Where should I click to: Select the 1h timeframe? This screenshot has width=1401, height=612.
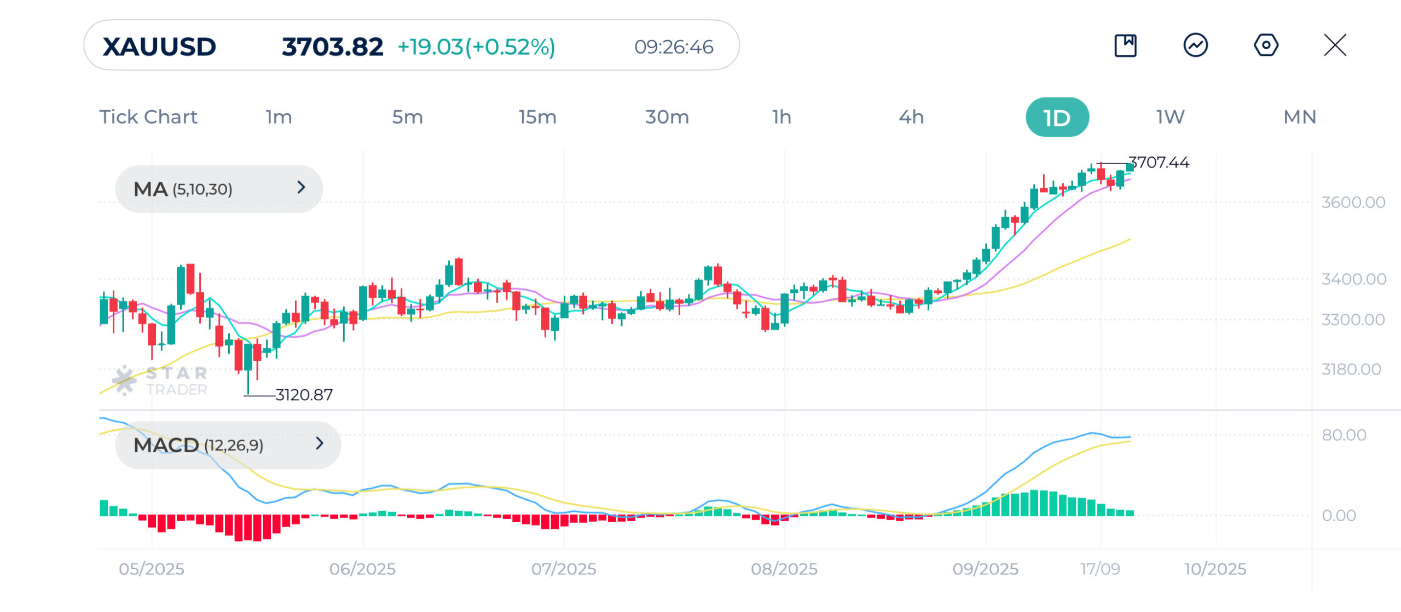point(782,117)
